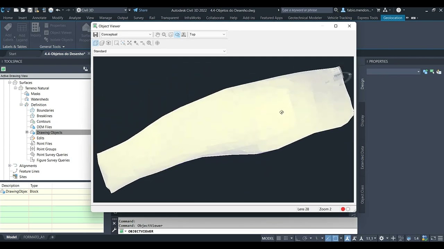Open the Home ribbon tab
Screen dimensions: 444x249
coord(8,18)
